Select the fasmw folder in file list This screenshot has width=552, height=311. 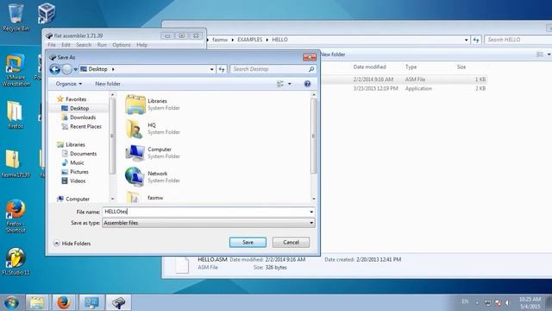[x=145, y=198]
